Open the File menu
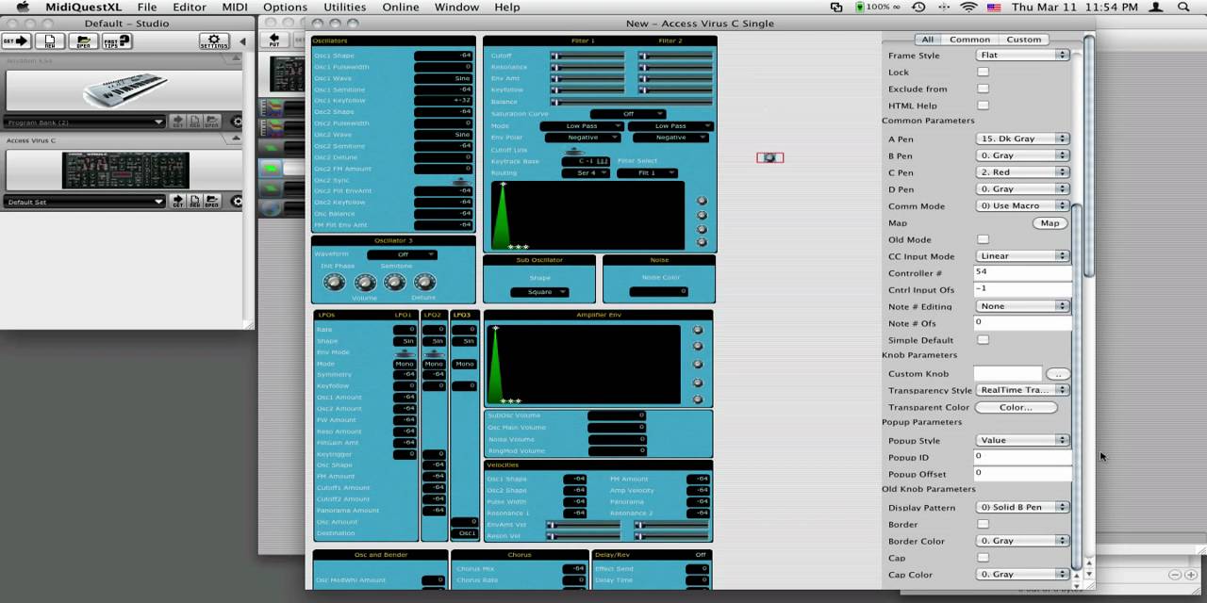This screenshot has width=1207, height=603. point(147,8)
